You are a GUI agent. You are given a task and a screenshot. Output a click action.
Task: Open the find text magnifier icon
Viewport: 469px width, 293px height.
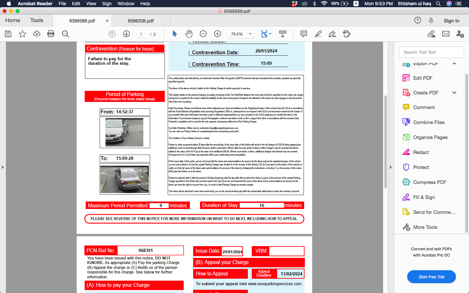click(65, 34)
